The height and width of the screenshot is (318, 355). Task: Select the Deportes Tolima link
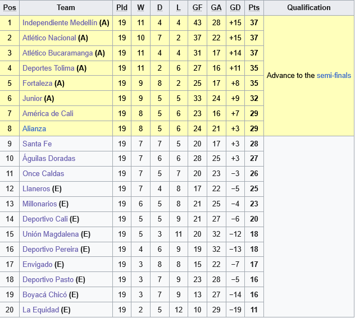tap(48, 68)
